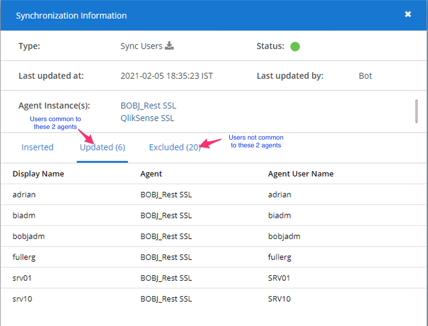
Task: Click BOBJ_Rest SSL in the srv01 row
Action: point(166,278)
